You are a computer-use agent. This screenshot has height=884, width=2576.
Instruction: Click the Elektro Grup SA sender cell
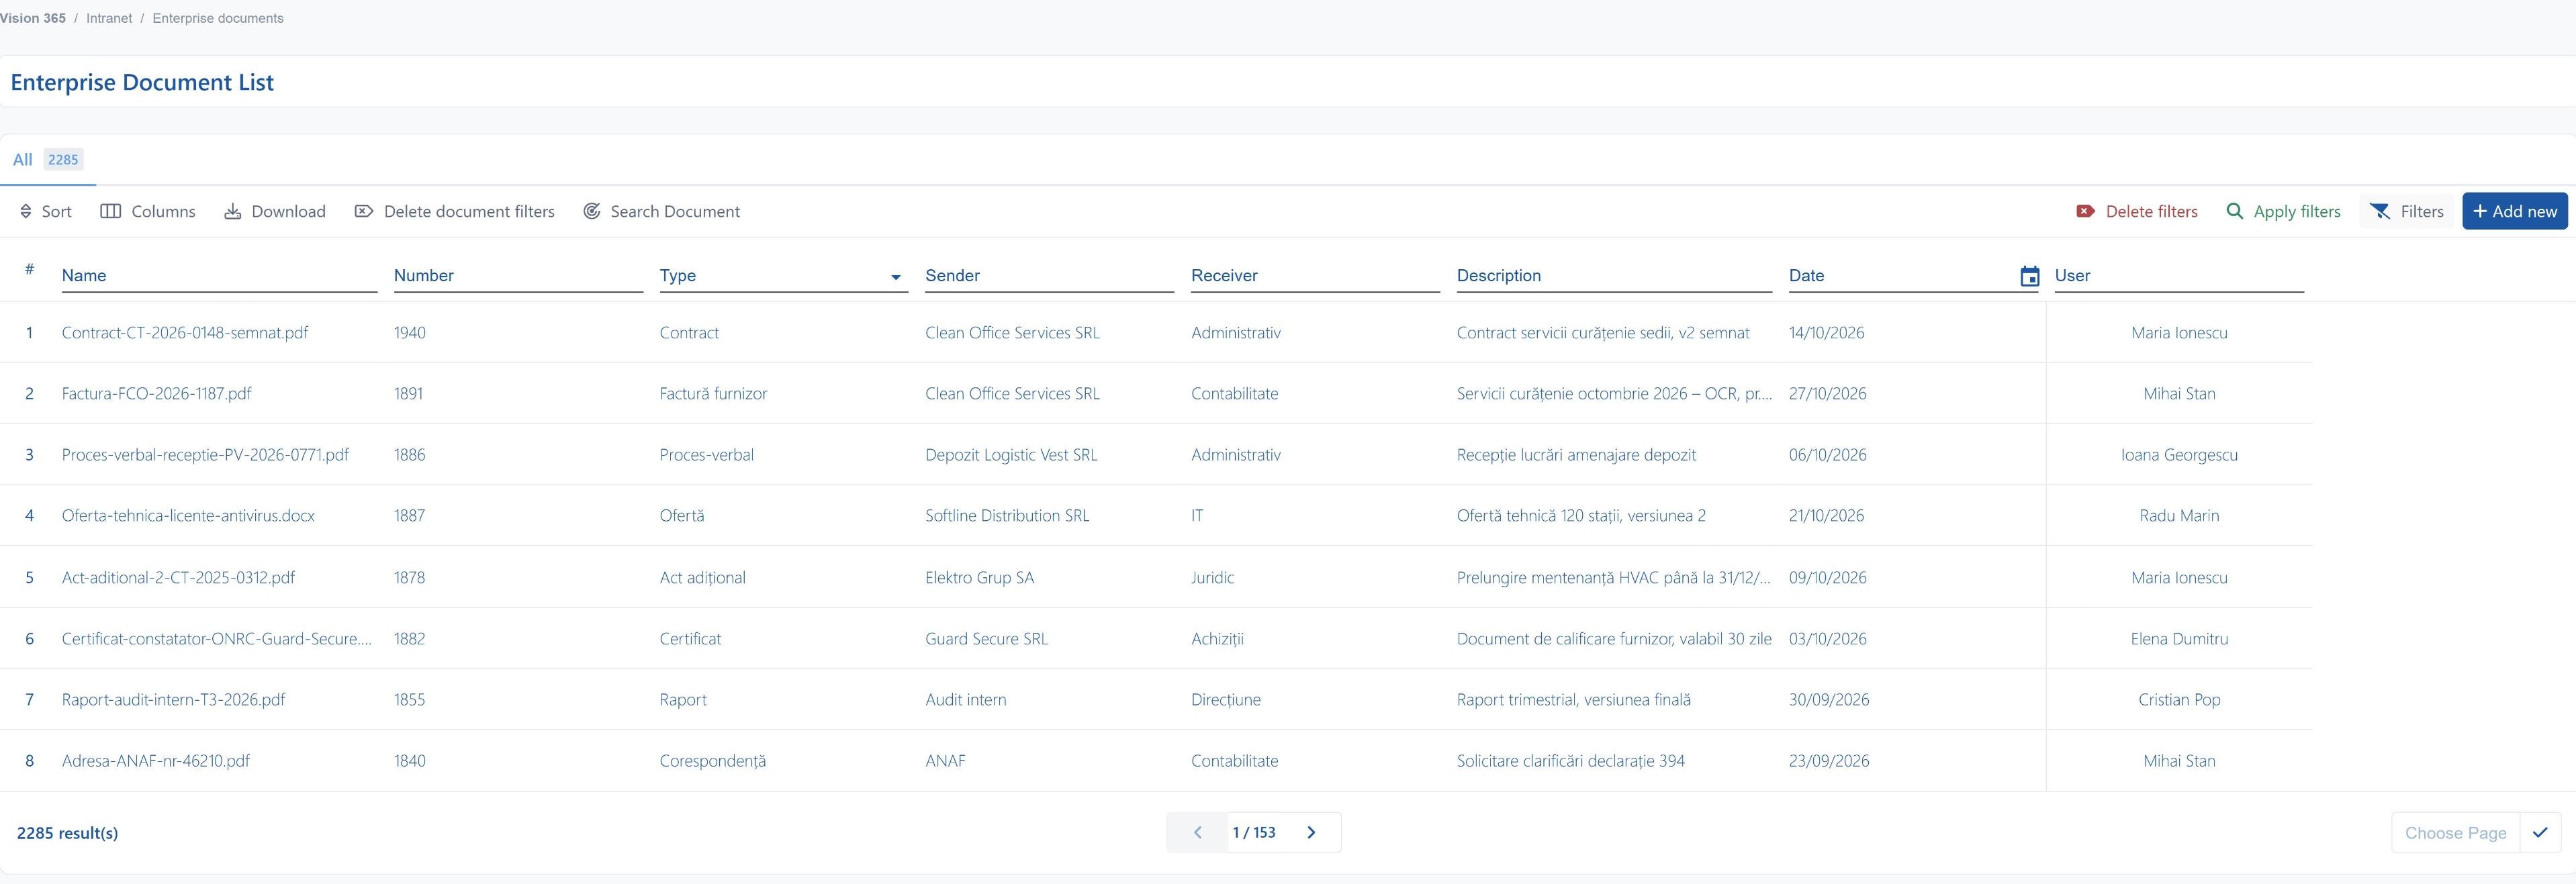click(979, 577)
